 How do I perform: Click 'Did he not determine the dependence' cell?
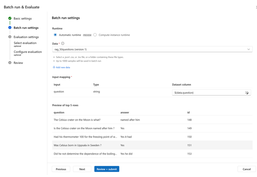pos(85,154)
